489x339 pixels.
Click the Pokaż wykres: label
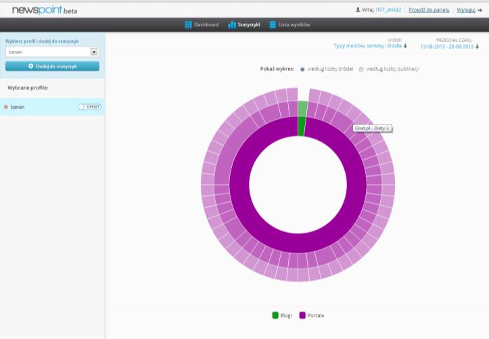click(277, 69)
